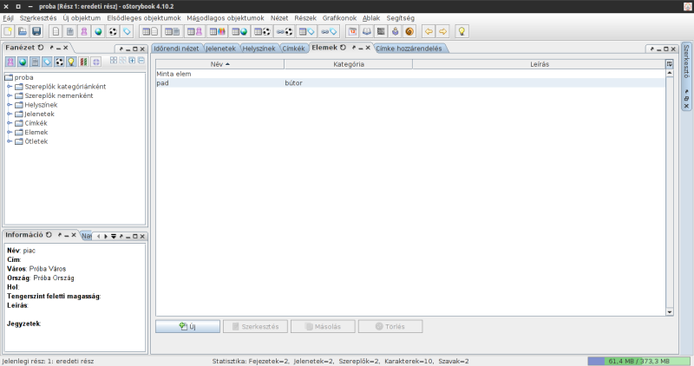
Task: Switch to the Időrendi nézet tab
Action: [176, 49]
